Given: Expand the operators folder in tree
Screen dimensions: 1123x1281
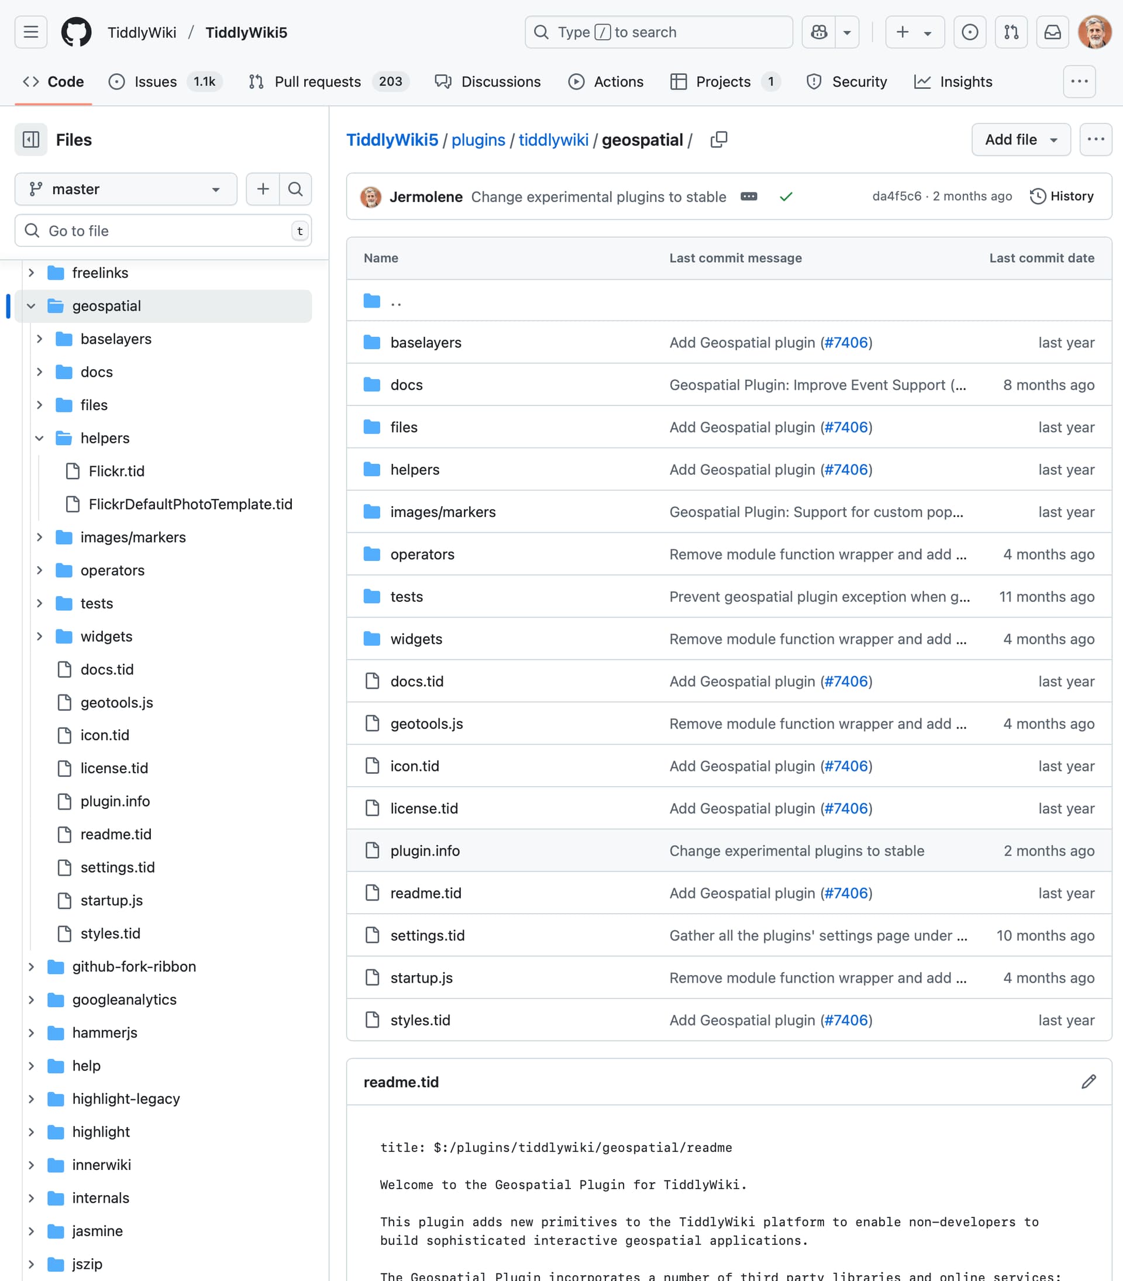Looking at the screenshot, I should [x=39, y=570].
